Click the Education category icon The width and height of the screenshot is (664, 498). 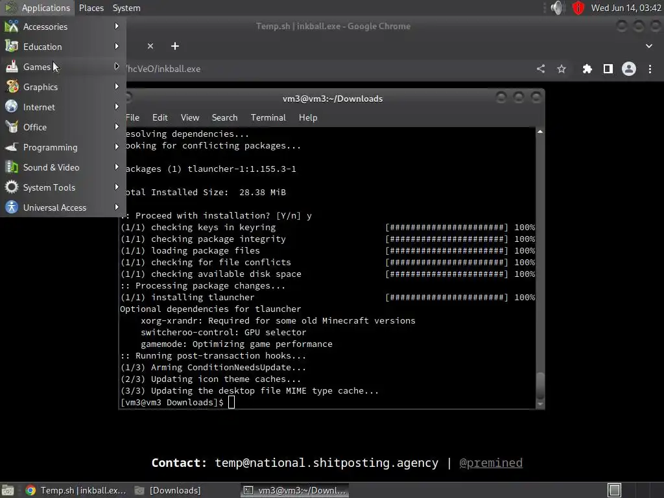[12, 46]
